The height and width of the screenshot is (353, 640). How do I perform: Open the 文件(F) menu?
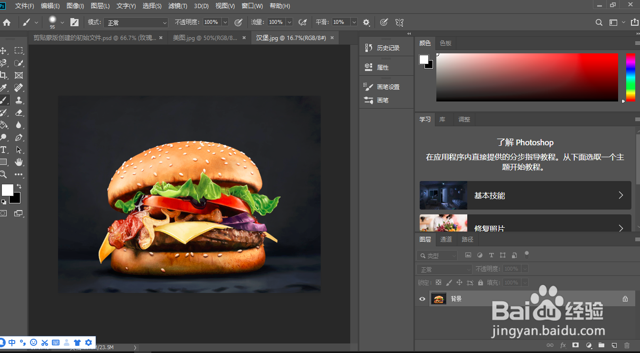coord(24,6)
